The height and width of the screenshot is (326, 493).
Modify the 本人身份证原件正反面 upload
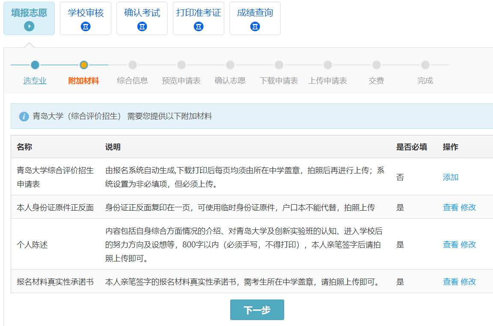[x=468, y=208]
